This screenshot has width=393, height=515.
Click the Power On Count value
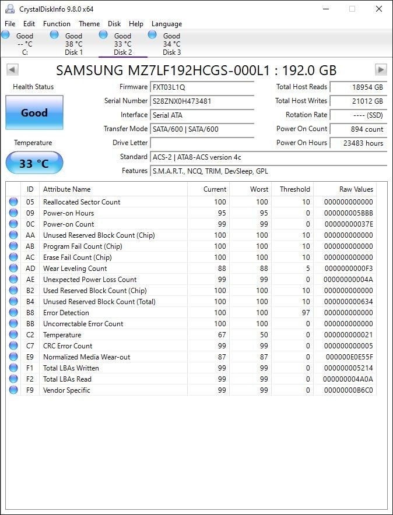click(359, 129)
